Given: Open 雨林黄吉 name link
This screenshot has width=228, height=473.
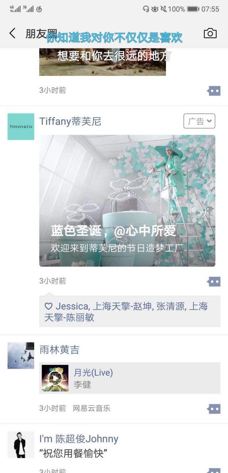Looking at the screenshot, I should pos(59,350).
